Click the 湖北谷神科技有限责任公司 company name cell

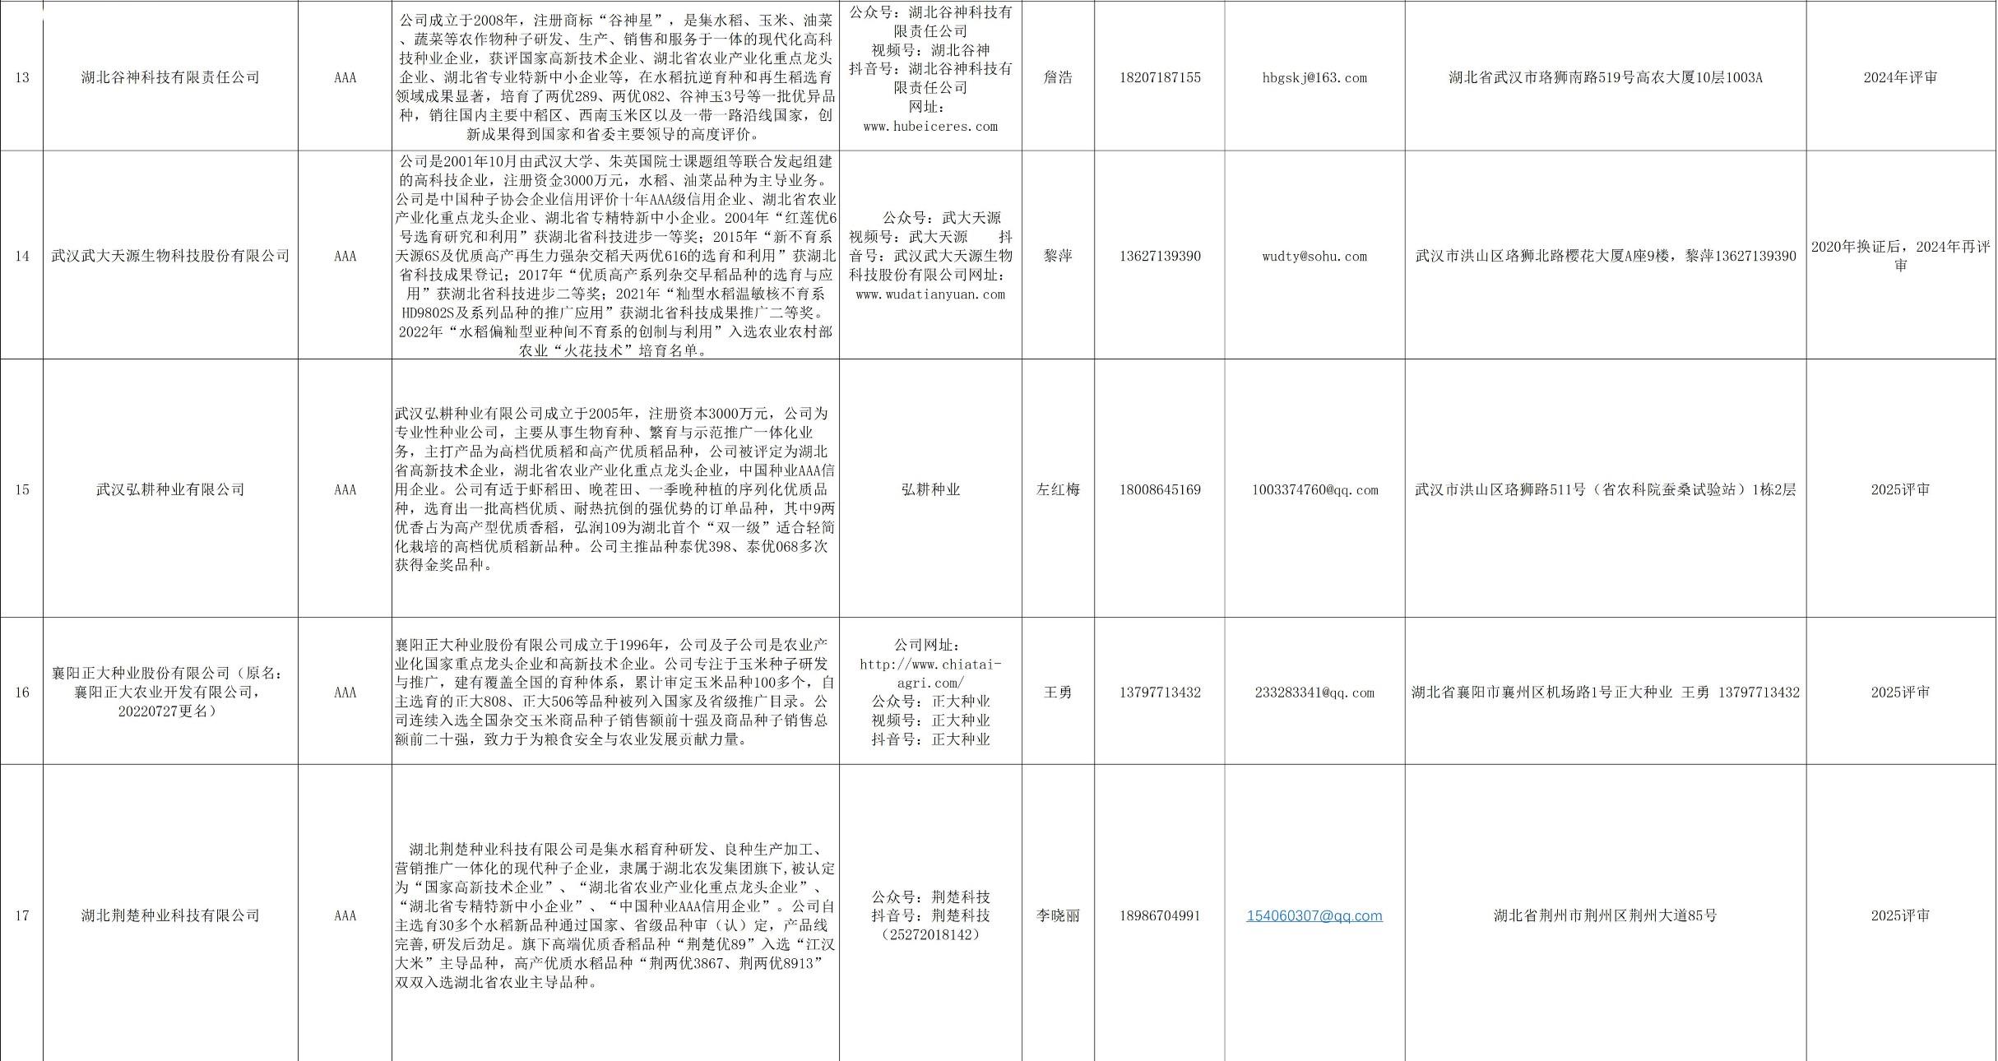170,77
